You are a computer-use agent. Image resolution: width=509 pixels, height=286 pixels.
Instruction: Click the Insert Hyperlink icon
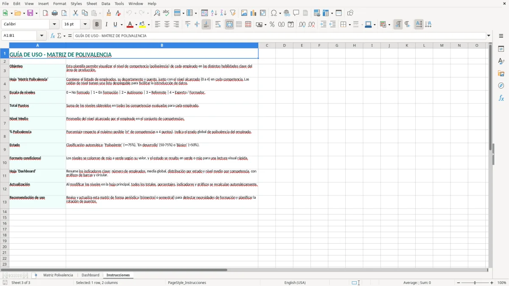287,13
